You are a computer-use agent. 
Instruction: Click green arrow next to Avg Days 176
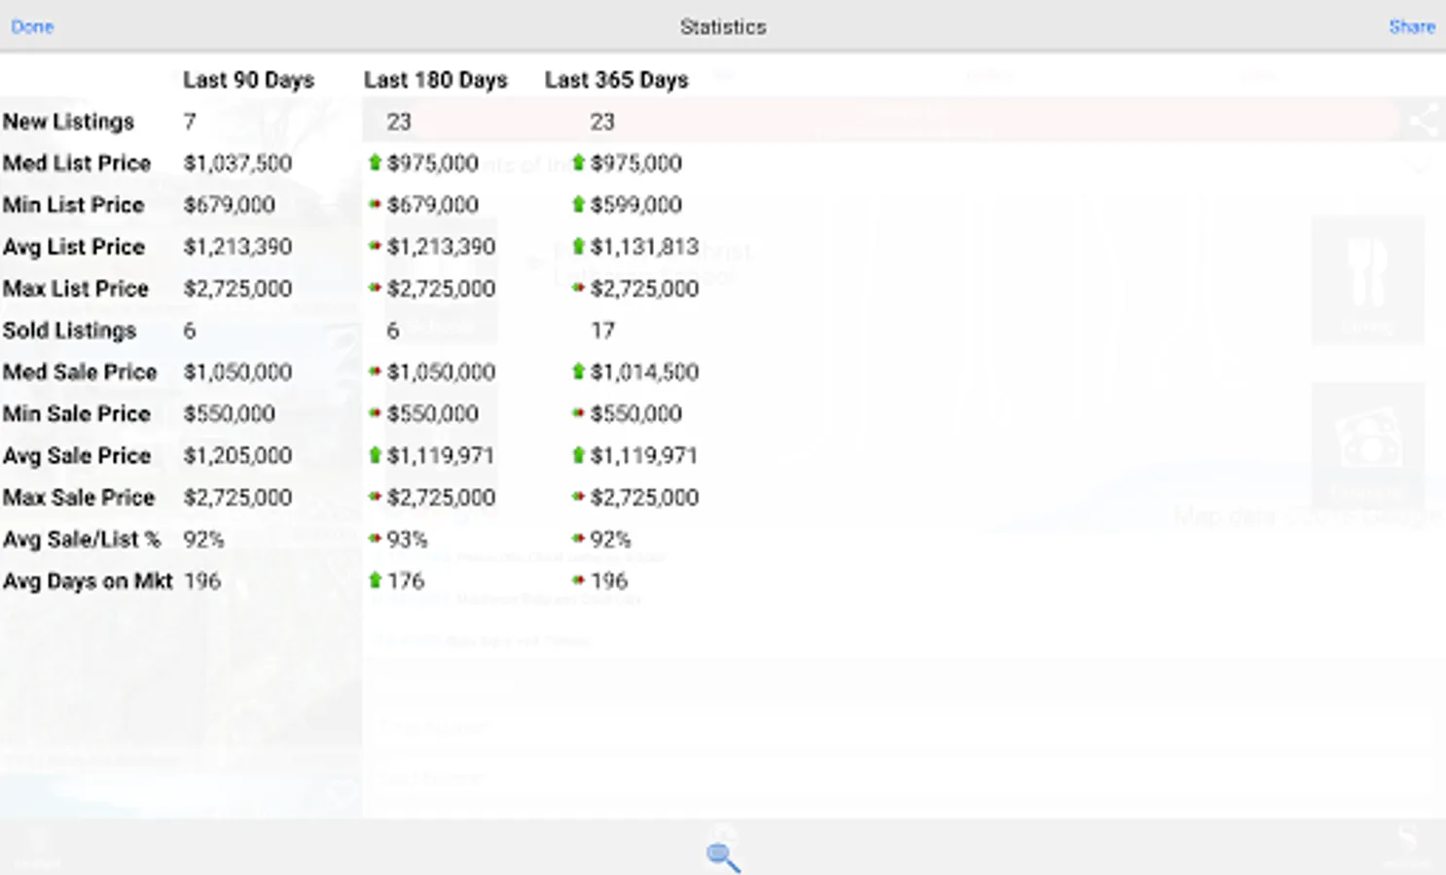click(375, 580)
